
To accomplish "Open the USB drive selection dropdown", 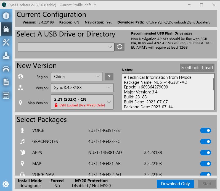I will (66, 47).
